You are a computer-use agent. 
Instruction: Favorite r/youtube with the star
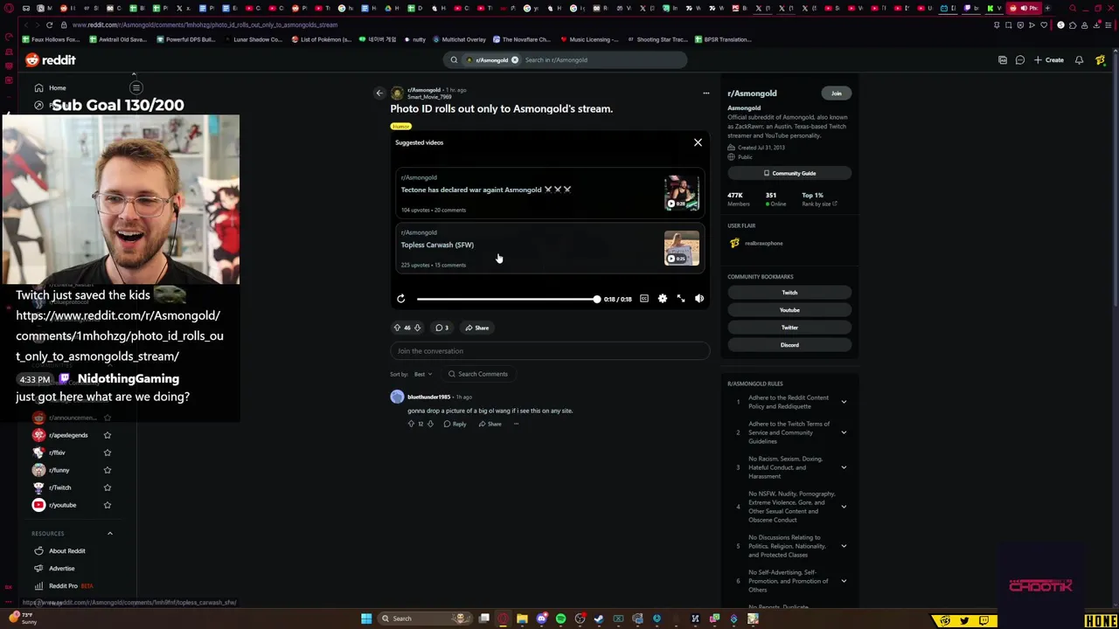pos(108,505)
